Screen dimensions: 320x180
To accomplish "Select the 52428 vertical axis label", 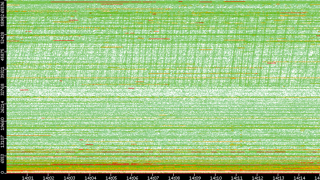I will pos(2,38).
